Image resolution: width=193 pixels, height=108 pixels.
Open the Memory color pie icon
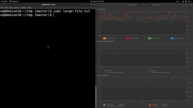(x=105, y=71)
